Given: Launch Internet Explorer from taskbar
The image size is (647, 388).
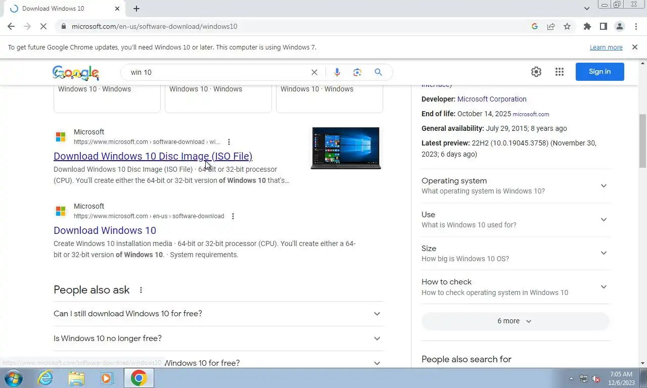Looking at the screenshot, I should (x=45, y=378).
